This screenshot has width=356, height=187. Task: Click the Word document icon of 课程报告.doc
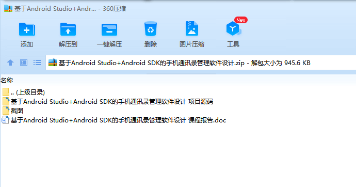click(5, 120)
